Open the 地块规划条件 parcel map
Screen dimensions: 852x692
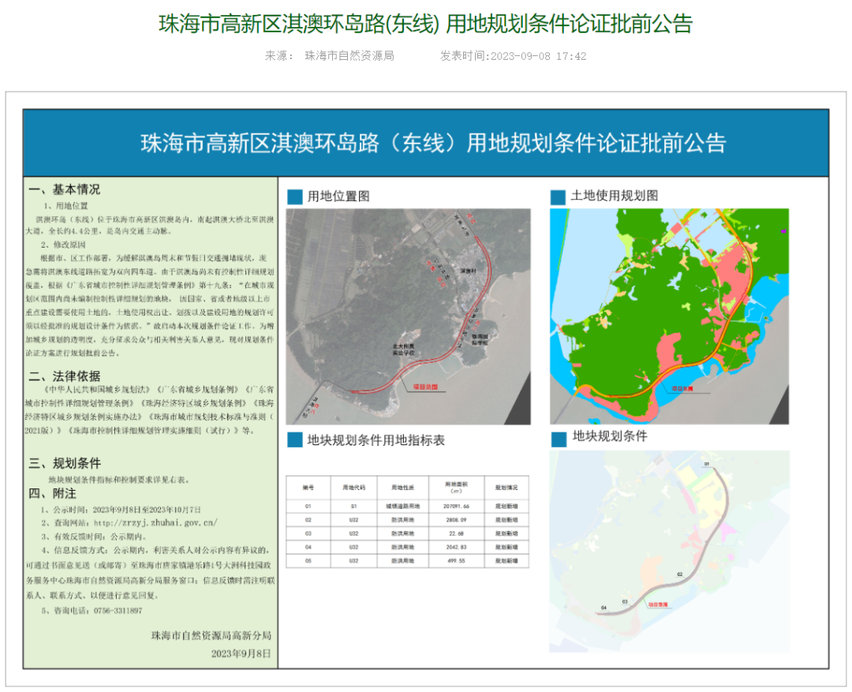(669, 551)
